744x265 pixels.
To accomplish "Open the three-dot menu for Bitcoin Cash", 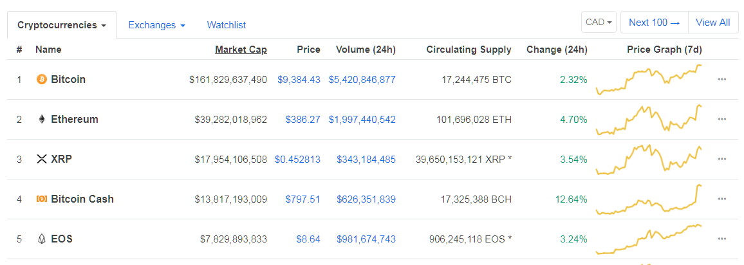I will (722, 199).
